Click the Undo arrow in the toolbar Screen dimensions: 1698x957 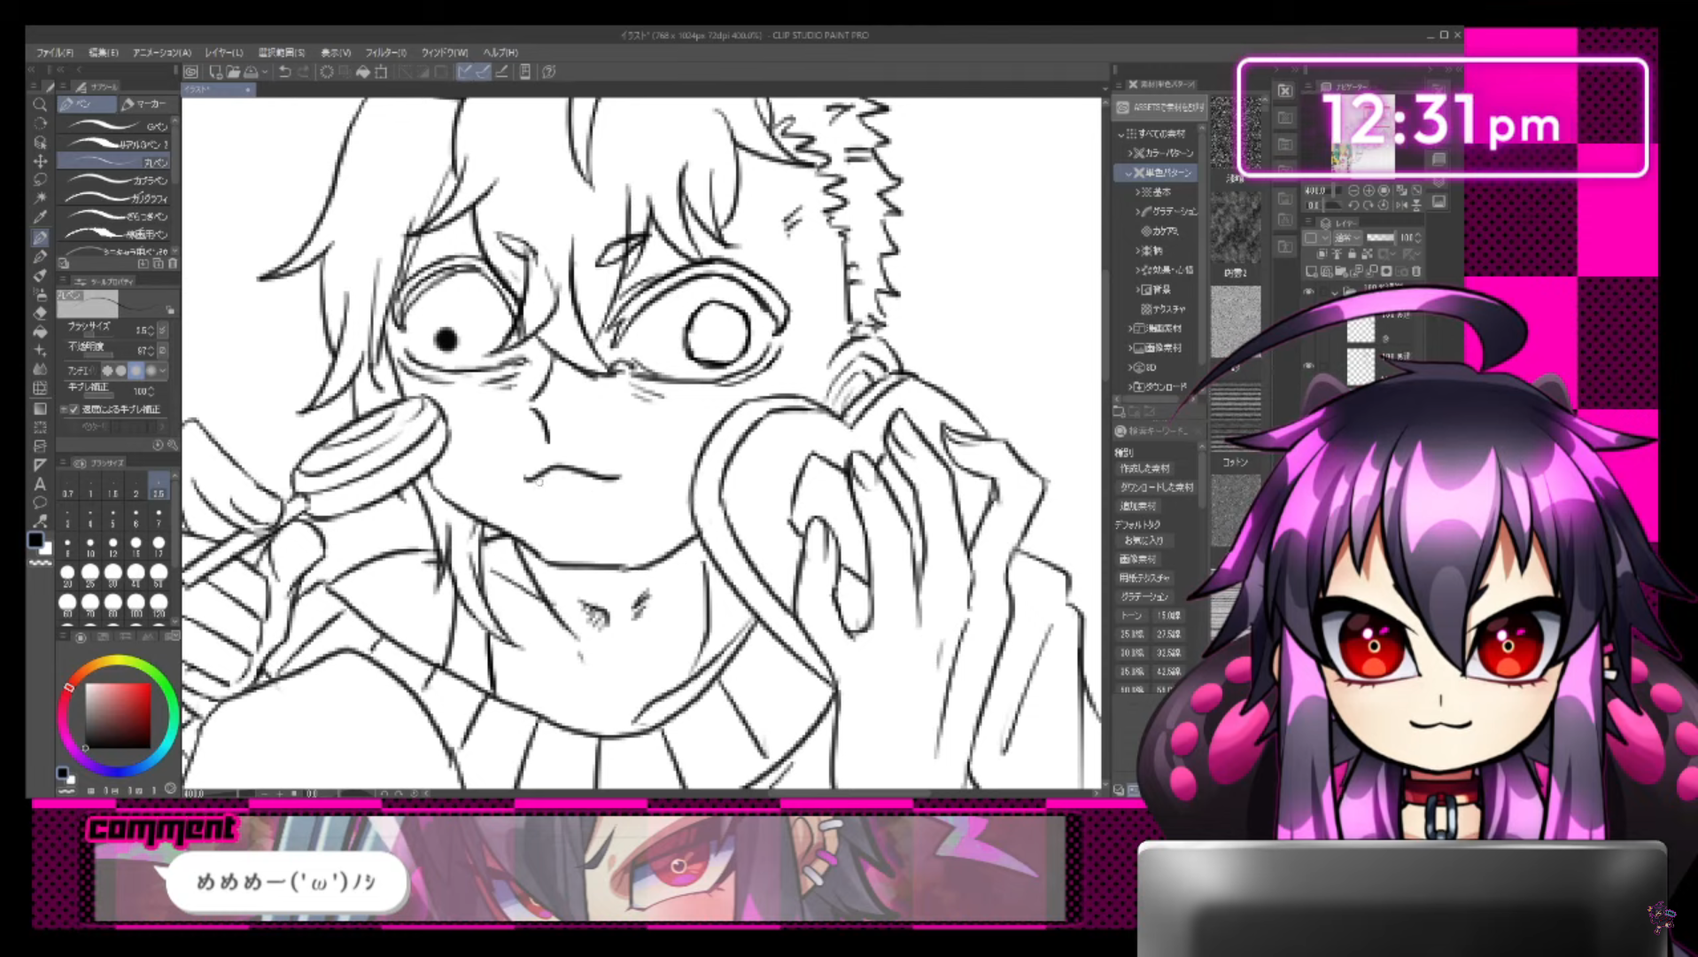click(284, 72)
